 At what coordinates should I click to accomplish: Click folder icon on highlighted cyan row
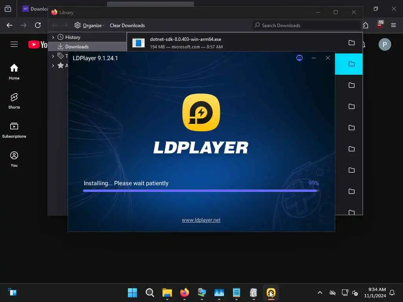coord(351,64)
